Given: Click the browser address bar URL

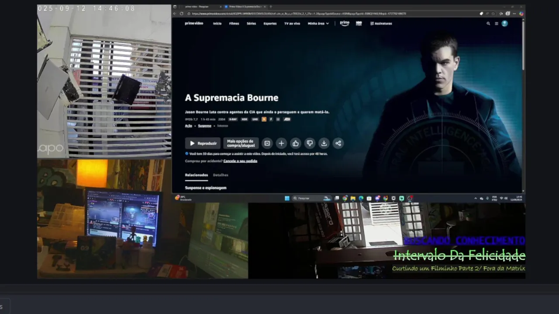Looking at the screenshot, I should 299,14.
